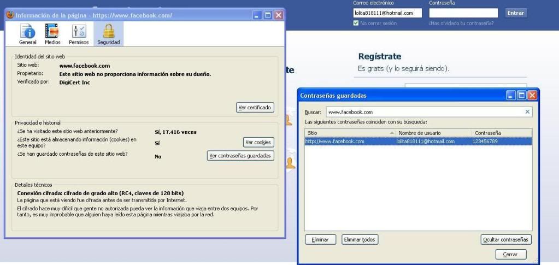Click the Correo electrónico field on Facebook
559x265 pixels.
[x=387, y=13]
